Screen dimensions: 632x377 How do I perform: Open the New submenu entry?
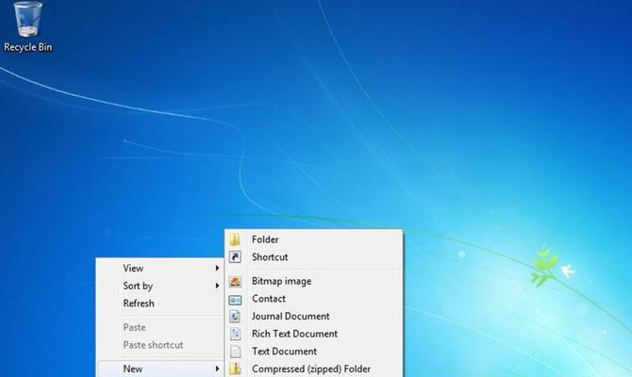point(160,369)
